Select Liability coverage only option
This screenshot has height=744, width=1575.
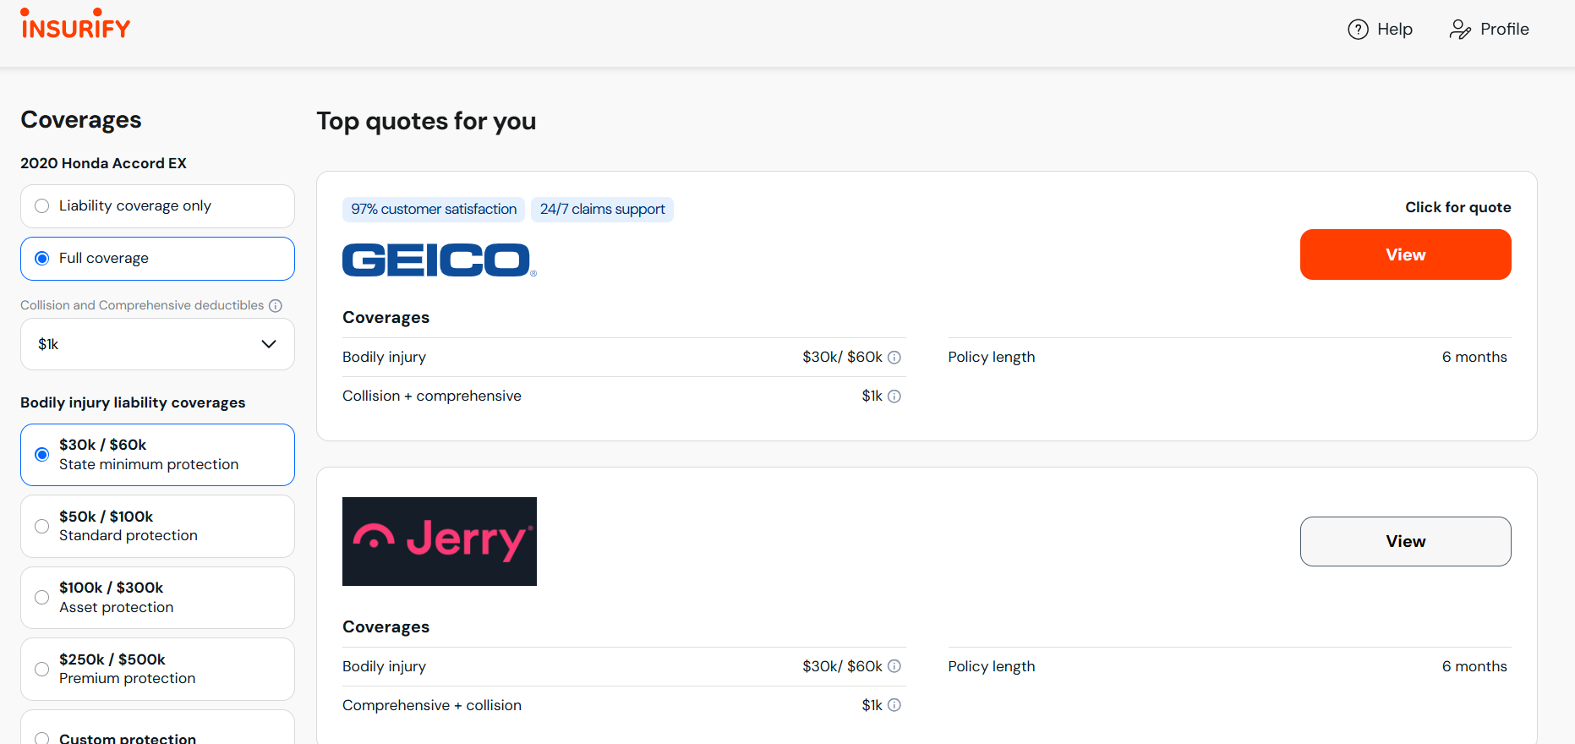[x=42, y=206]
